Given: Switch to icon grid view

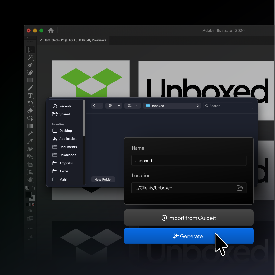Looking at the screenshot, I should (x=111, y=106).
